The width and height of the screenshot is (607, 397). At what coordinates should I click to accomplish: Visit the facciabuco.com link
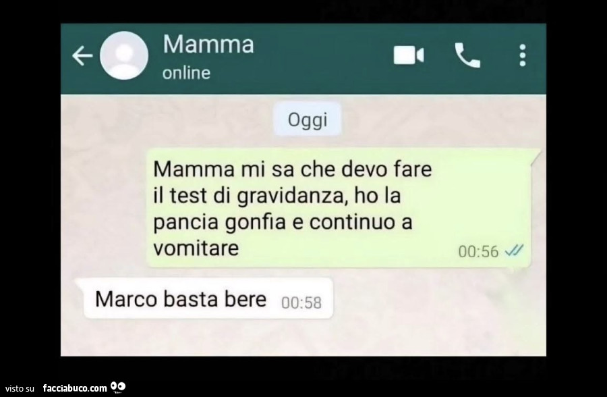(x=75, y=388)
